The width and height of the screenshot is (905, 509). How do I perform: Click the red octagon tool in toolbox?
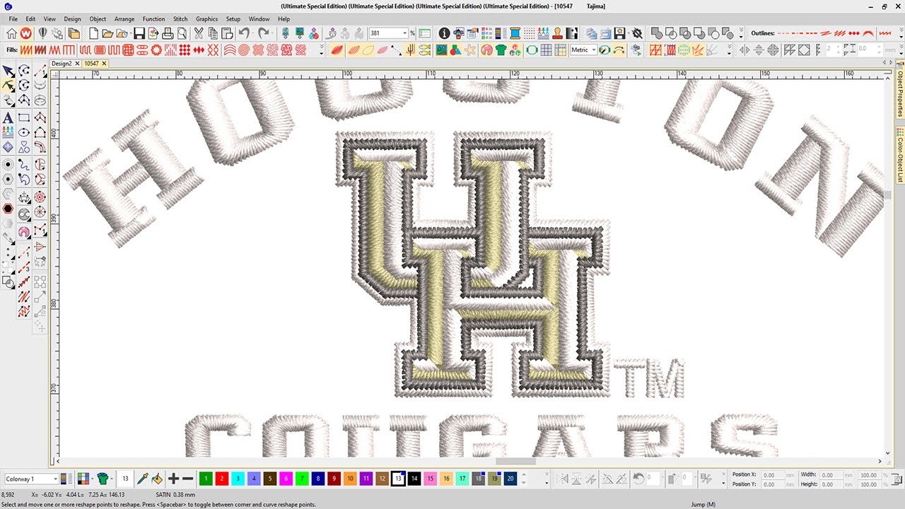(8, 209)
